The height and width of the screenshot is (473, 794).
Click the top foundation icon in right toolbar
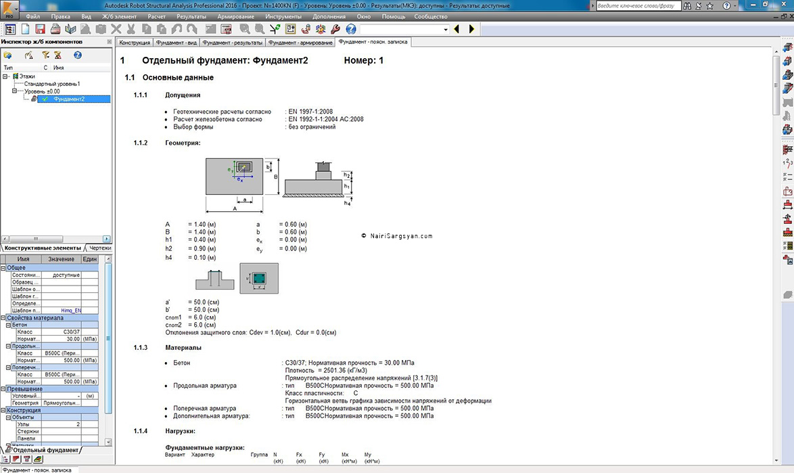[787, 47]
